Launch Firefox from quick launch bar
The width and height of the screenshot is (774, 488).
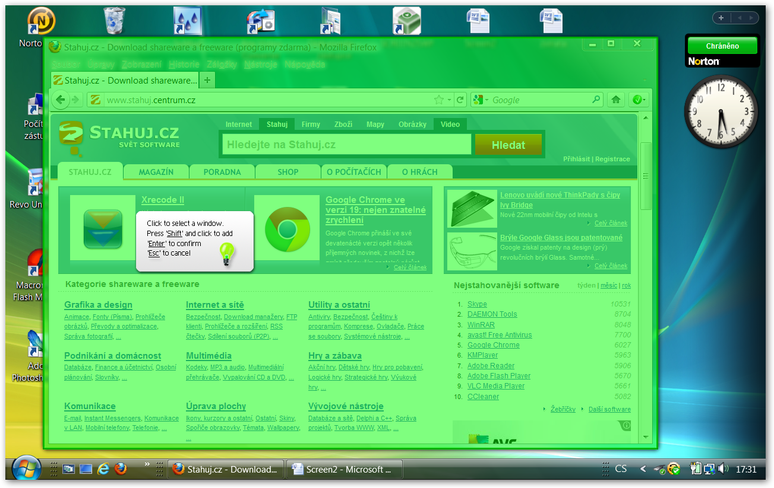pos(121,469)
